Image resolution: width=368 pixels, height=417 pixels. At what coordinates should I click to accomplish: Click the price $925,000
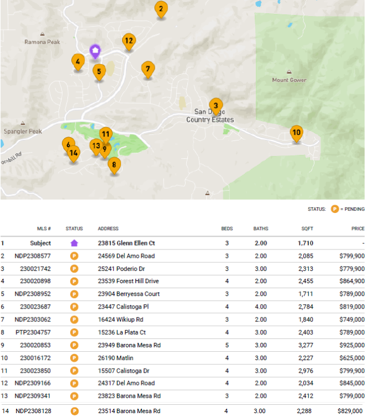click(352, 345)
